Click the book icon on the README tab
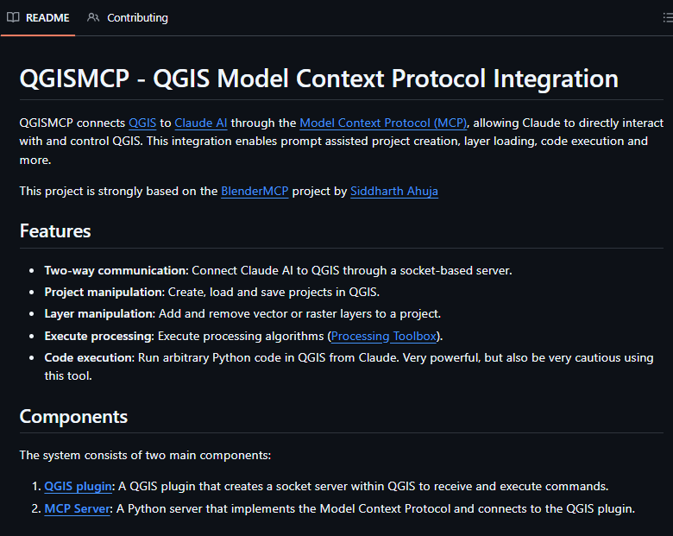This screenshot has height=536, width=673. pyautogui.click(x=13, y=17)
